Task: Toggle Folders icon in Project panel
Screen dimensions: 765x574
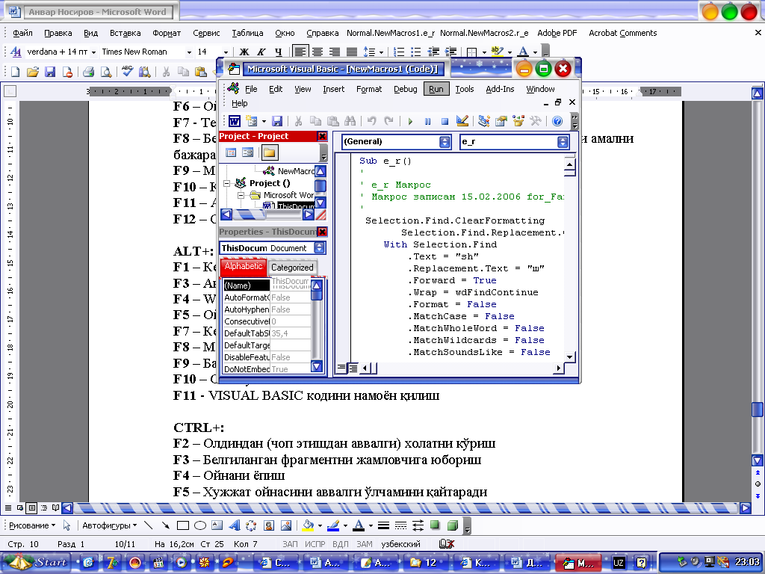Action: tap(269, 152)
